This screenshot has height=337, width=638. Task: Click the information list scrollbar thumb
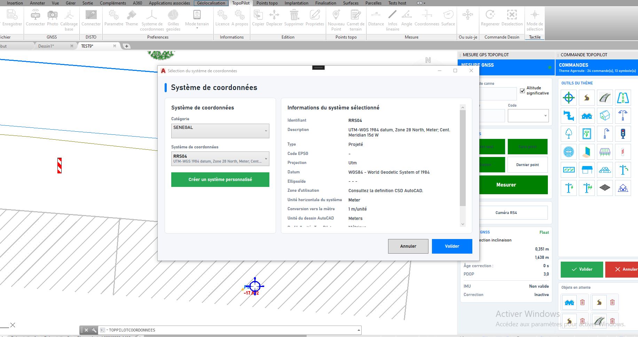pos(463,158)
